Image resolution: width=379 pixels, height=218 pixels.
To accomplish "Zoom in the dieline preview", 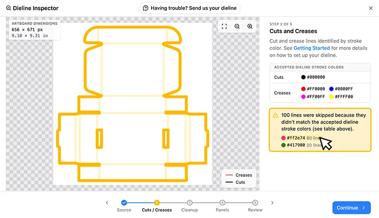I will (x=250, y=26).
